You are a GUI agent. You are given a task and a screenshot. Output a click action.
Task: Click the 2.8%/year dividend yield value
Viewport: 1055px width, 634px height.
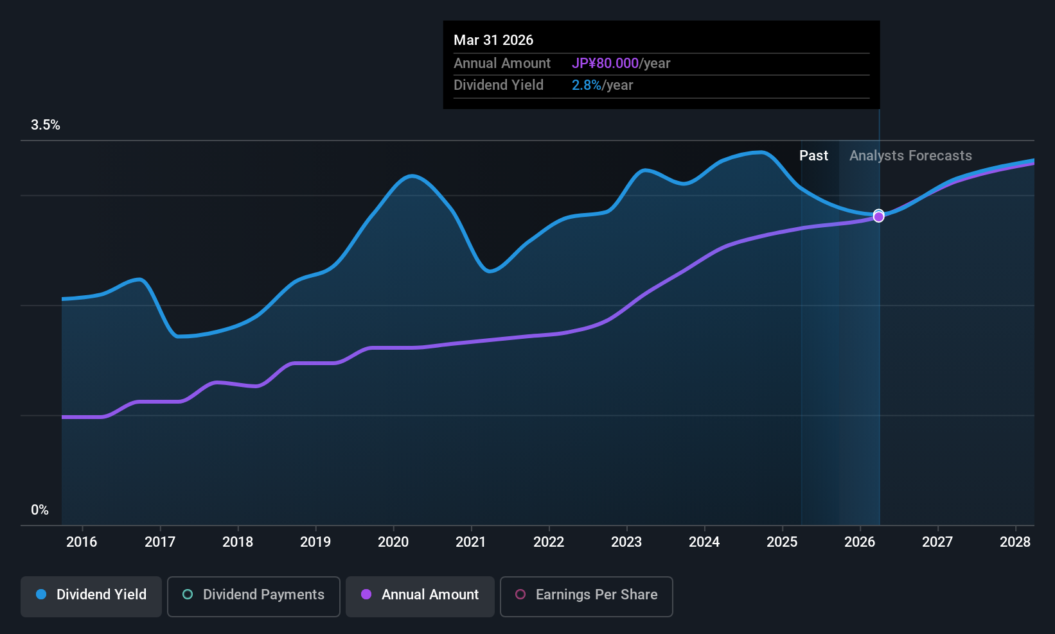(602, 85)
